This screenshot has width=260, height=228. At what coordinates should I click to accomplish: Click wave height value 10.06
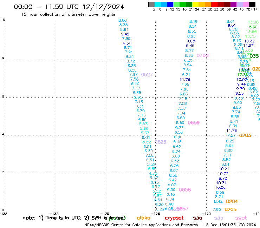(x=220, y=187)
